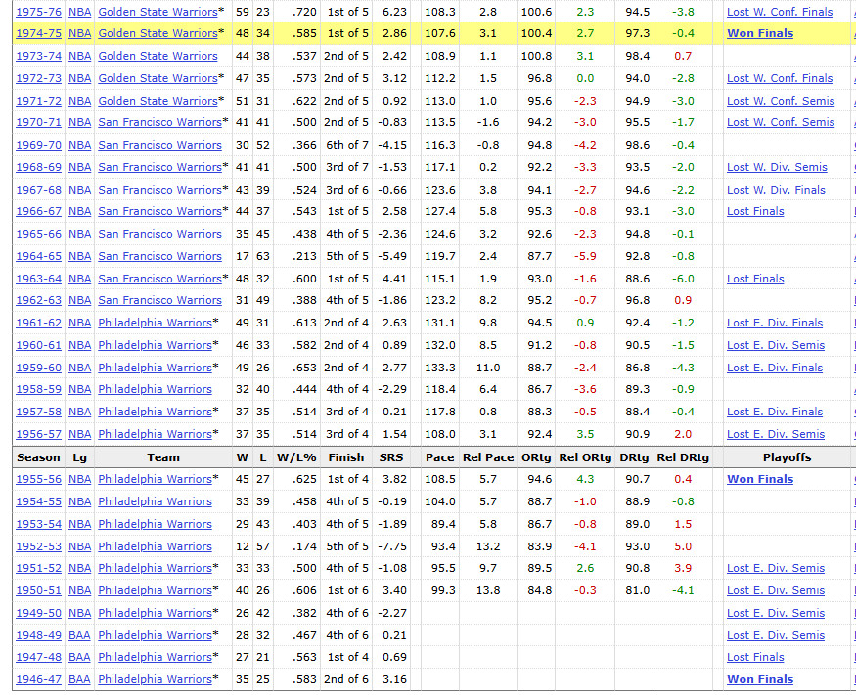
Task: Open the 1961-62 Philadelphia Warriors team link
Action: click(155, 323)
